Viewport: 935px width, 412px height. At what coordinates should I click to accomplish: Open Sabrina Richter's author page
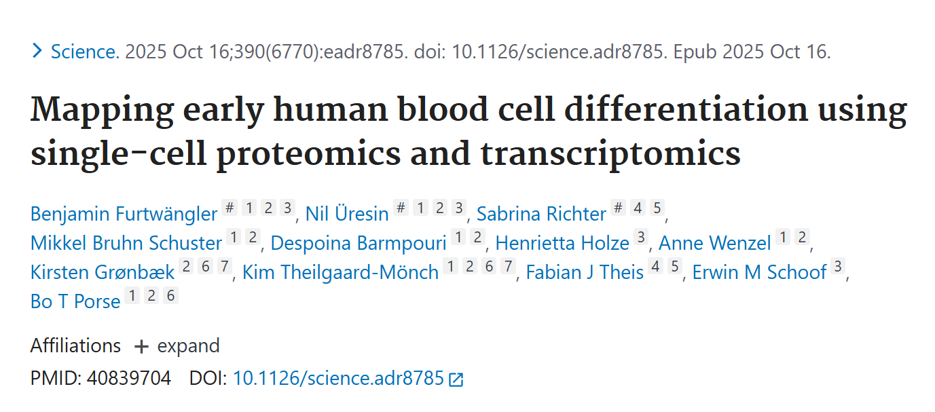pos(541,214)
